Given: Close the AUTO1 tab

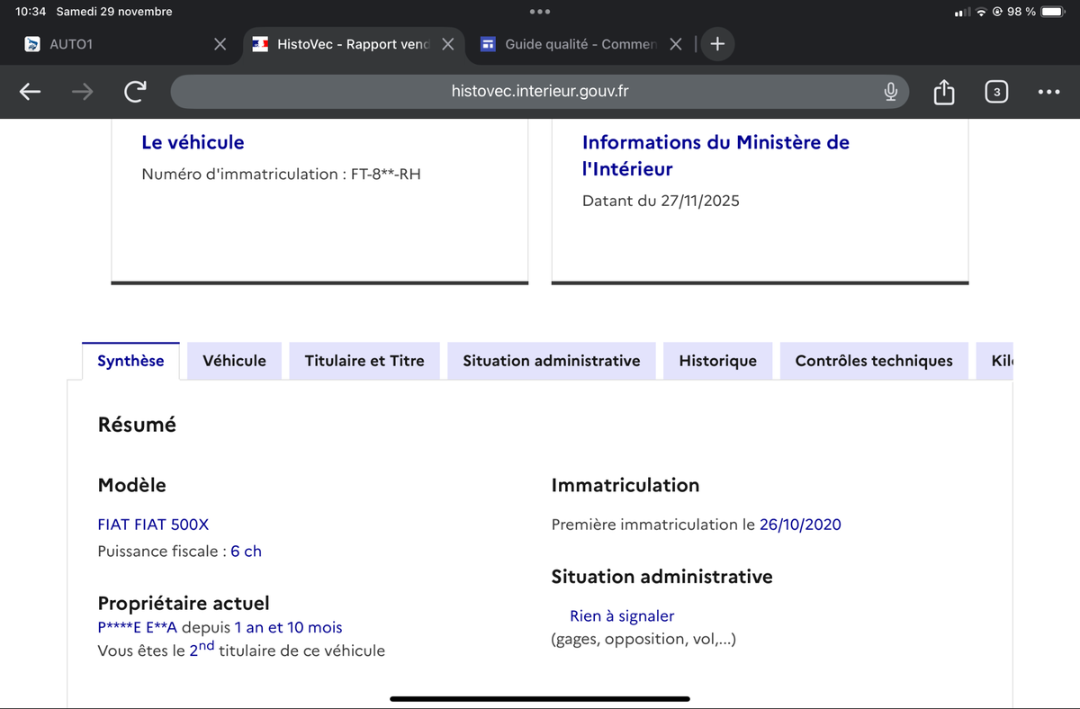Looking at the screenshot, I should 220,44.
